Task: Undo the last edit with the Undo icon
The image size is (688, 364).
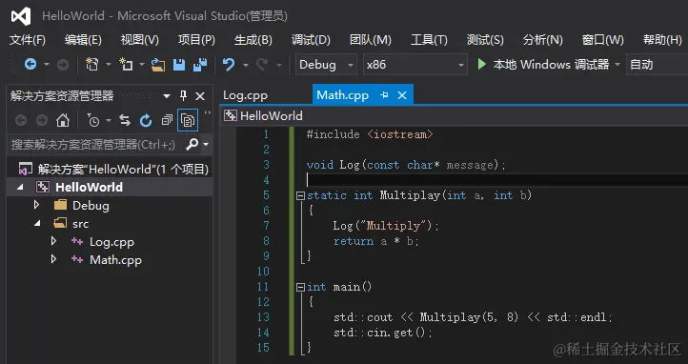Action: point(229,65)
